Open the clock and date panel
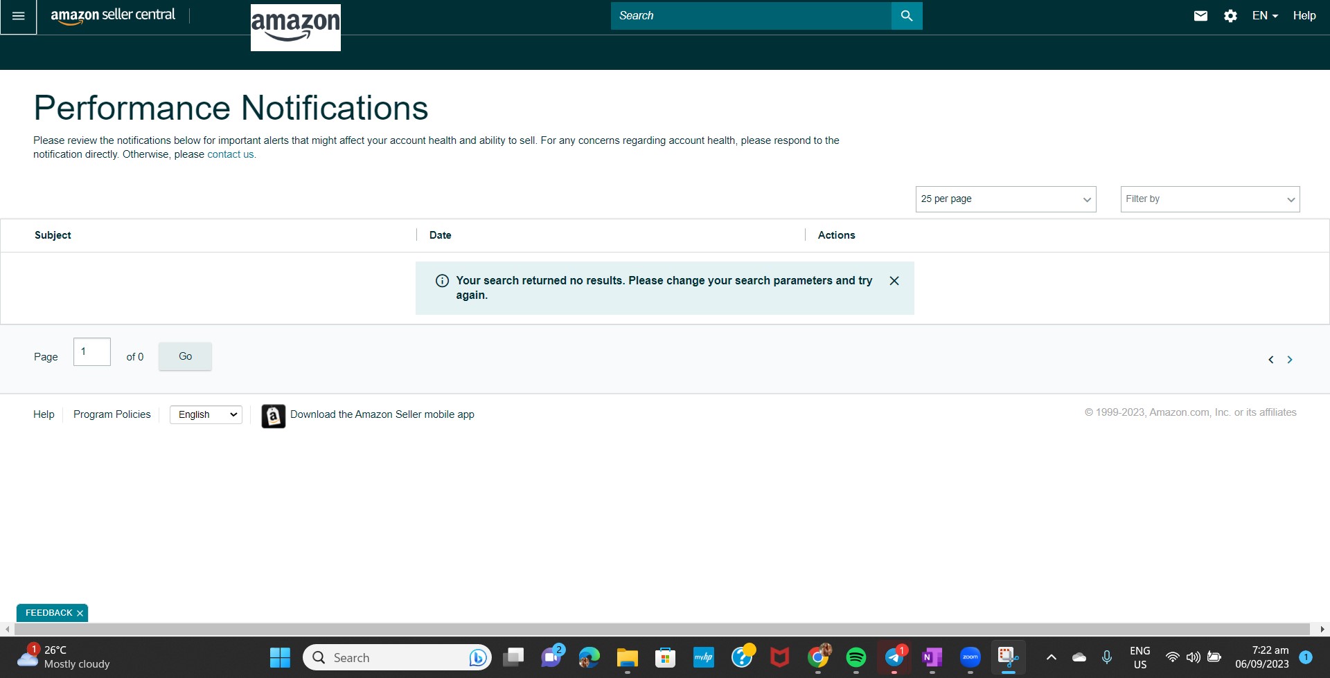 1262,657
